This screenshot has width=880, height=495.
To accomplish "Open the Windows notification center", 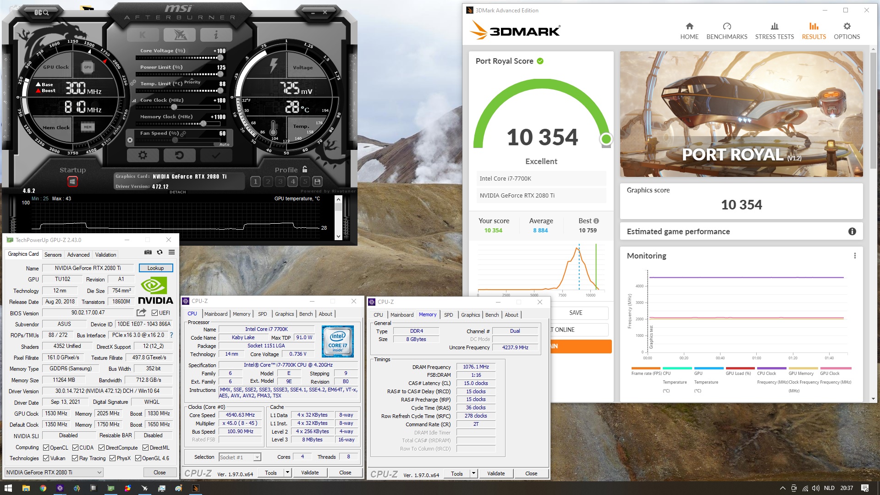I will click(x=865, y=488).
